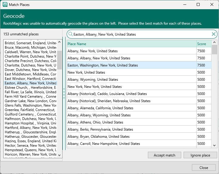219x174 pixels.
Task: Select unmatched place 'Gardner Lake, New London'
Action: [30, 101]
